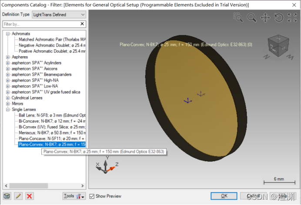Select the Mirrors category label
The image size is (301, 205).
[x=17, y=104]
